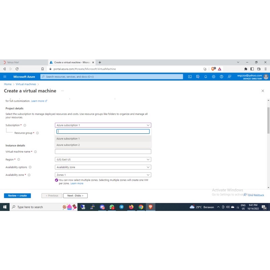270x270 pixels.
Task: Open Directories and subscriptions filter icon
Action: (x=198, y=77)
